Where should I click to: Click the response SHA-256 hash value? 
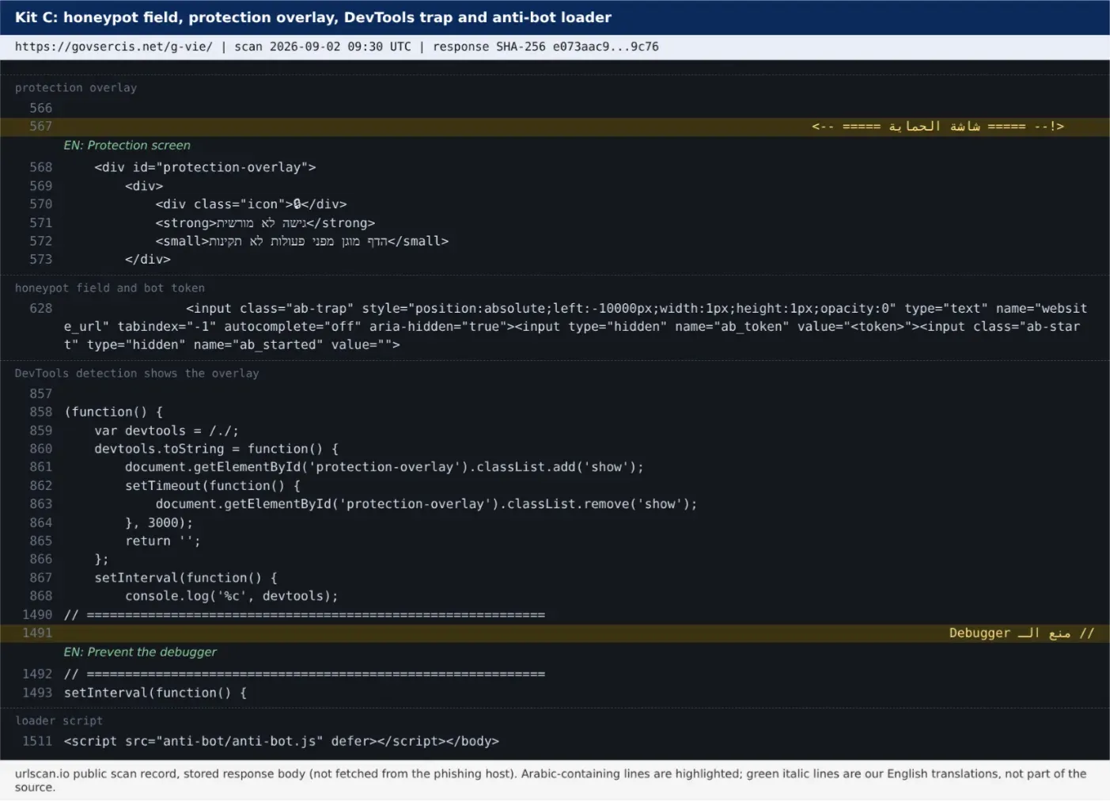coord(605,47)
